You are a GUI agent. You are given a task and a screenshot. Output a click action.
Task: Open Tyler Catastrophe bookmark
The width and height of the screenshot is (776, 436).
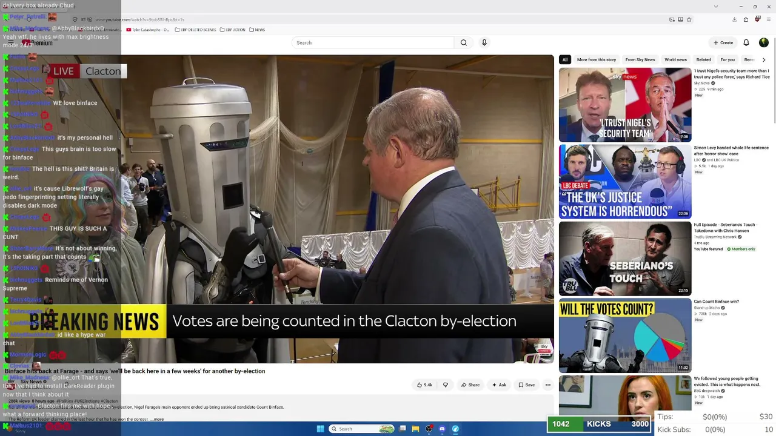[x=149, y=30]
